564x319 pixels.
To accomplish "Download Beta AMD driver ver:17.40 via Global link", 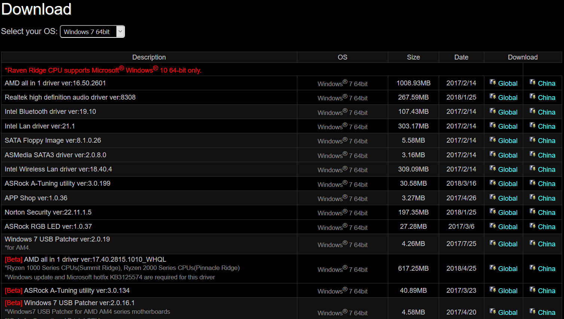I will coord(508,269).
